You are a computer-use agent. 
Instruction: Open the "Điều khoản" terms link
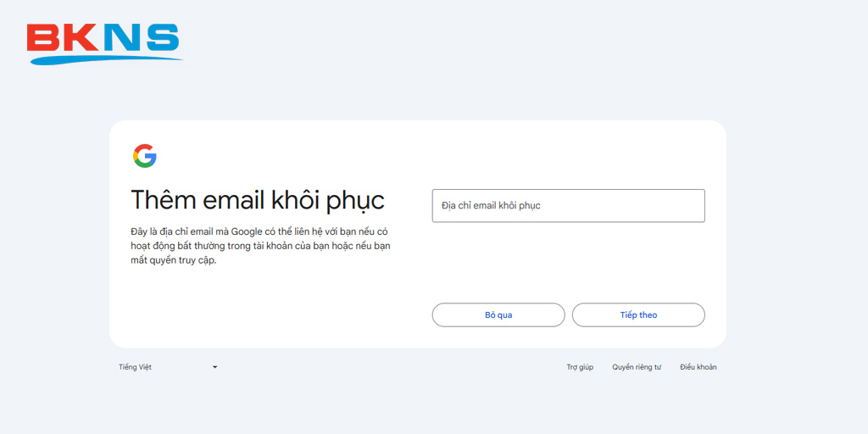pyautogui.click(x=698, y=367)
